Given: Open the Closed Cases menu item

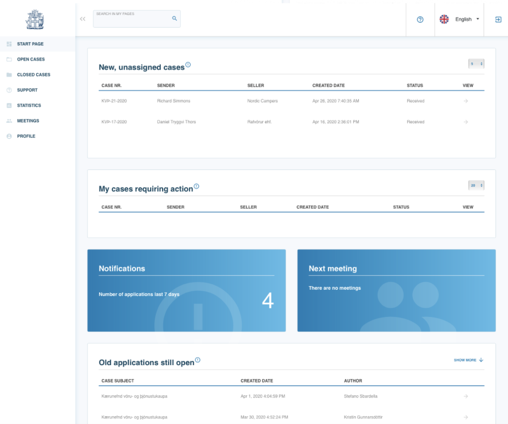Looking at the screenshot, I should tap(38, 75).
